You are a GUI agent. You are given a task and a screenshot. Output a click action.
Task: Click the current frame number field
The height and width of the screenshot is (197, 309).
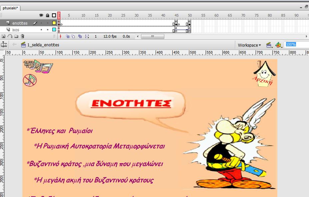(96, 36)
